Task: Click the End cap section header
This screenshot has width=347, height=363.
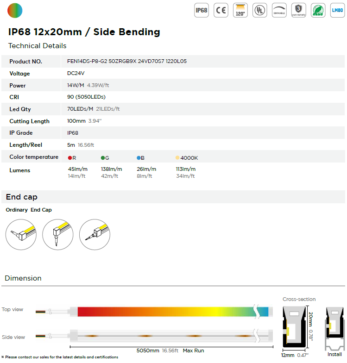Action: (x=21, y=197)
